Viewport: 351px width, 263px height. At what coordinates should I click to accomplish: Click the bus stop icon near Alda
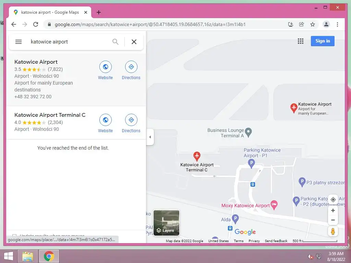[230, 228]
